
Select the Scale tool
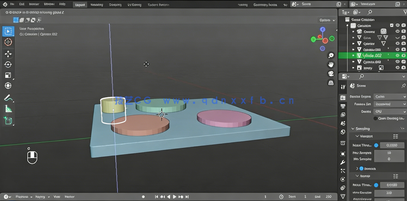[x=8, y=75]
